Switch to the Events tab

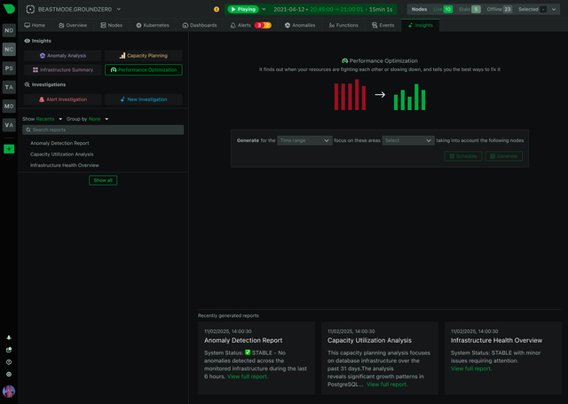pyautogui.click(x=383, y=26)
